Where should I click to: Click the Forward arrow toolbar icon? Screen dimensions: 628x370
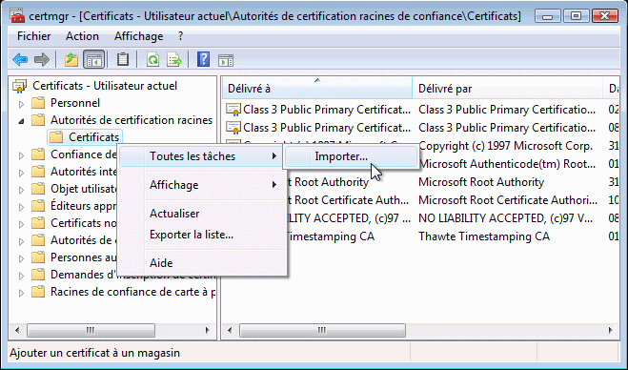point(42,60)
